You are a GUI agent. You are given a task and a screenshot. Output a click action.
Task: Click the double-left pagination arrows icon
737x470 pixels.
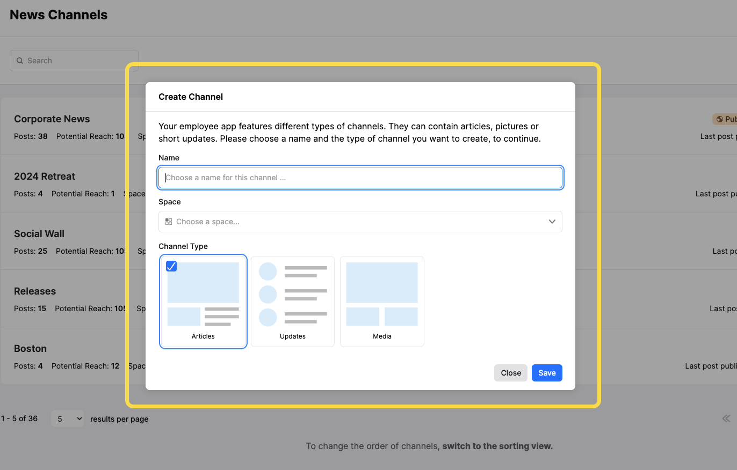(x=726, y=418)
